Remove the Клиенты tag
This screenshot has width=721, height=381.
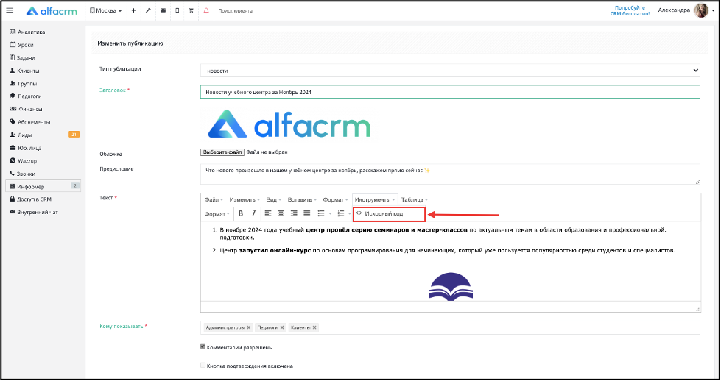coord(315,327)
